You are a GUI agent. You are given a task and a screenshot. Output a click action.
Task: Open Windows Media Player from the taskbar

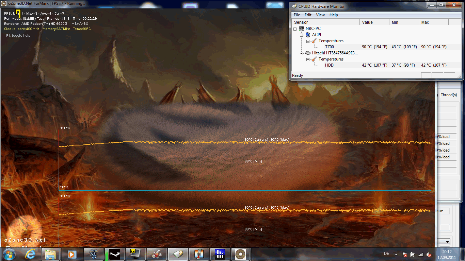tap(72, 254)
